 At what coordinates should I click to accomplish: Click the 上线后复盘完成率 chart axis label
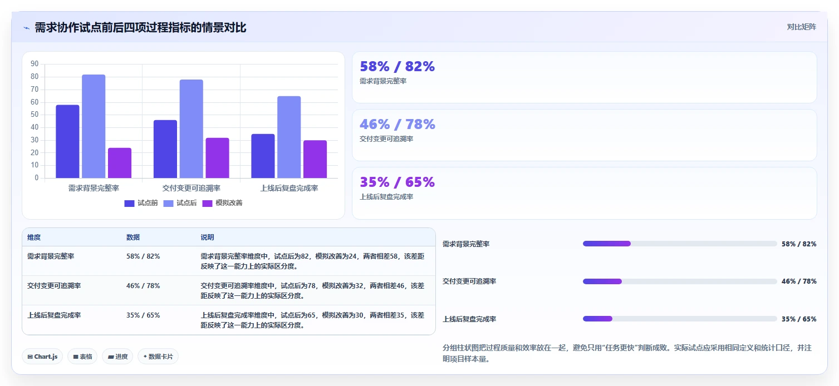[289, 188]
